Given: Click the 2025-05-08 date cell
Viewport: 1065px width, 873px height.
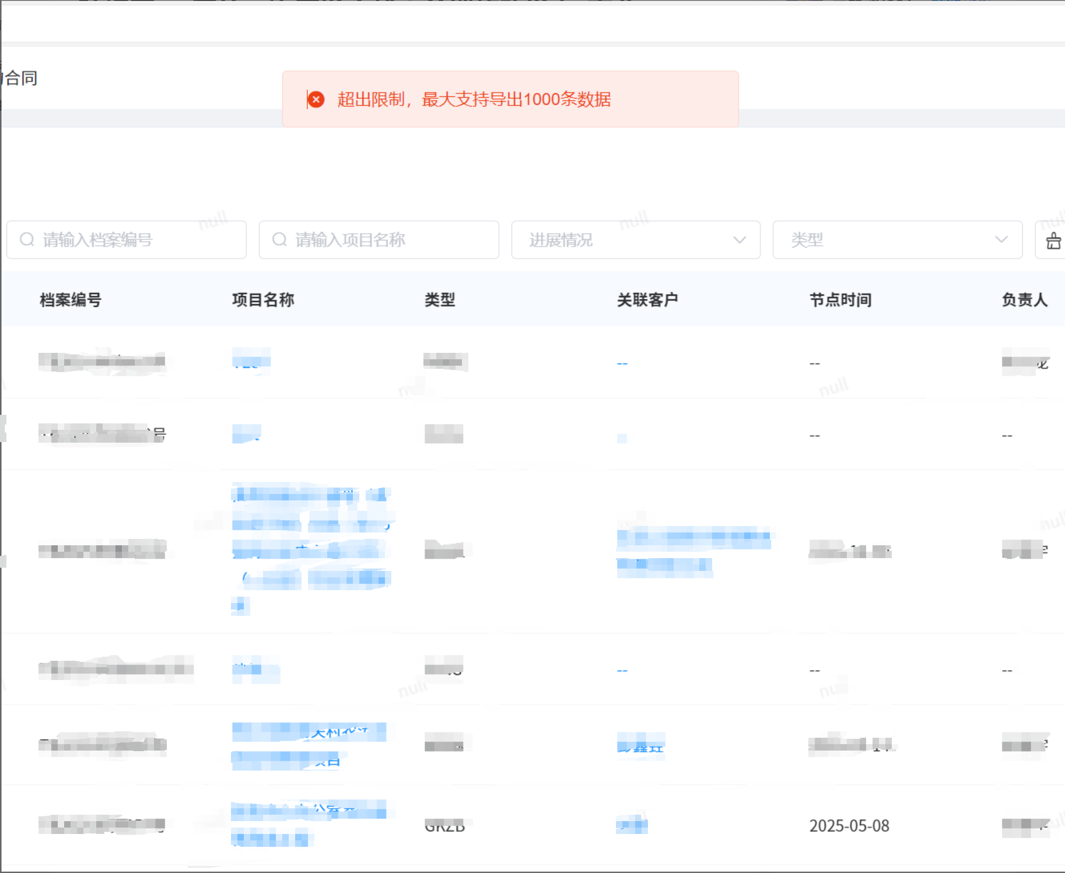Looking at the screenshot, I should point(849,826).
